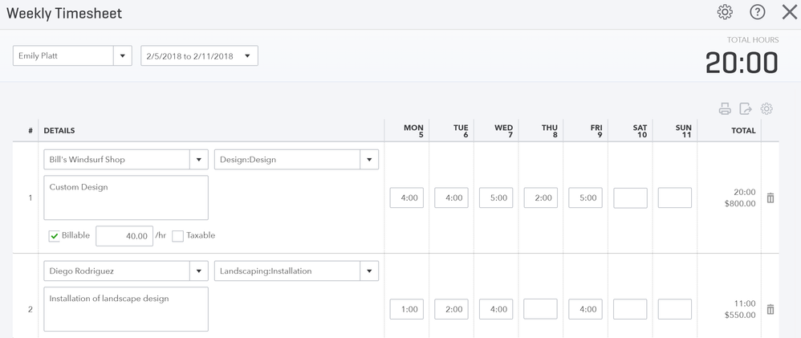Click the FRI 9 column header
Viewport: 801px width, 338px height.
tap(596, 131)
